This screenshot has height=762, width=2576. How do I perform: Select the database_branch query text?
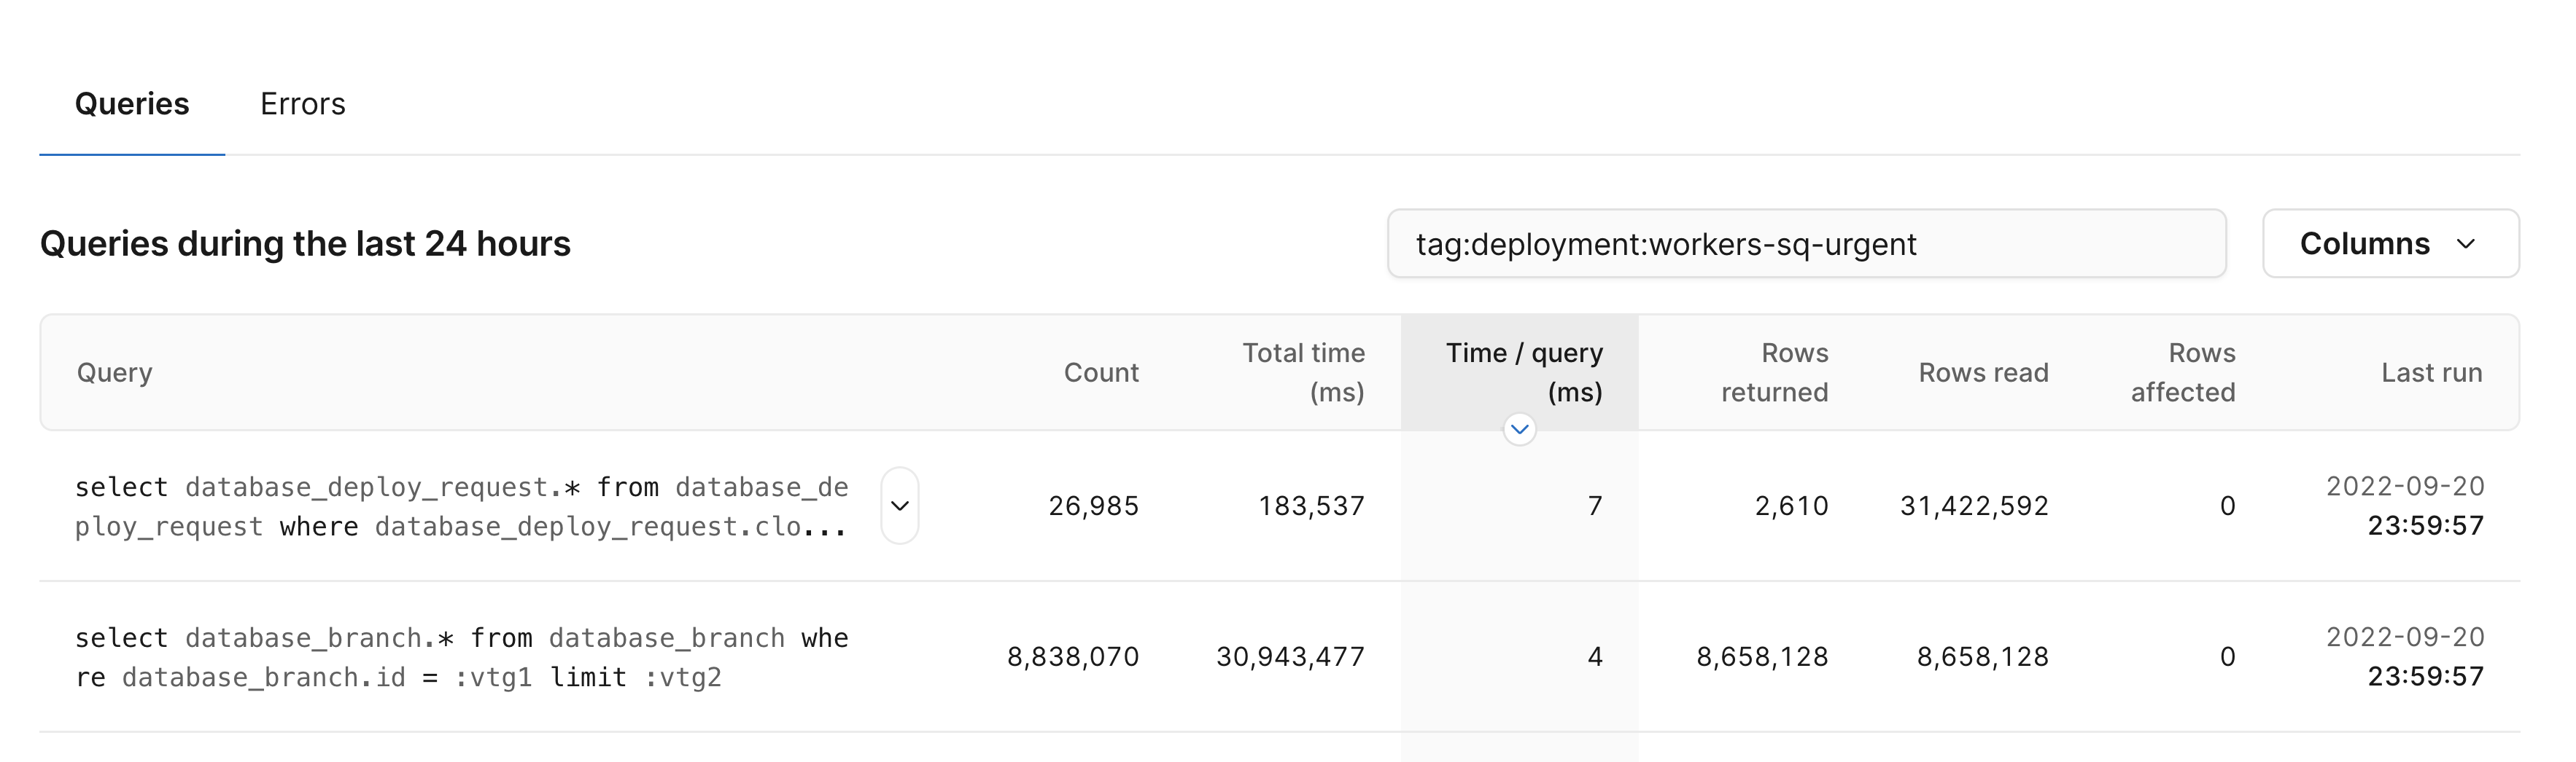460,656
